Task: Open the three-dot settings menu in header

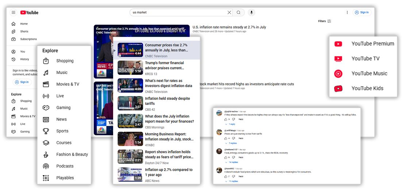Action: click(x=347, y=12)
